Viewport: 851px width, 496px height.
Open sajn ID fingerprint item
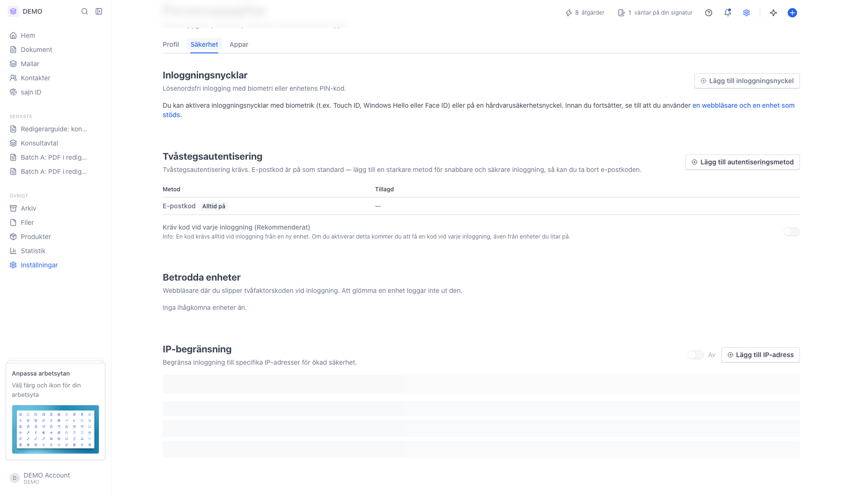(x=55, y=92)
